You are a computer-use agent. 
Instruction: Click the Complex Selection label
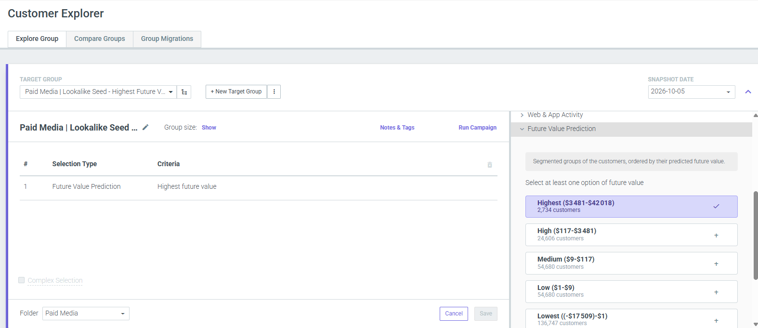[x=55, y=281]
